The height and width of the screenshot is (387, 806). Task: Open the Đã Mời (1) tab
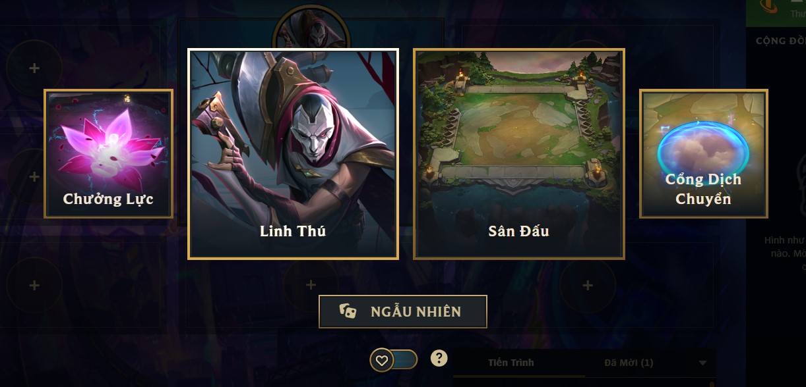629,363
